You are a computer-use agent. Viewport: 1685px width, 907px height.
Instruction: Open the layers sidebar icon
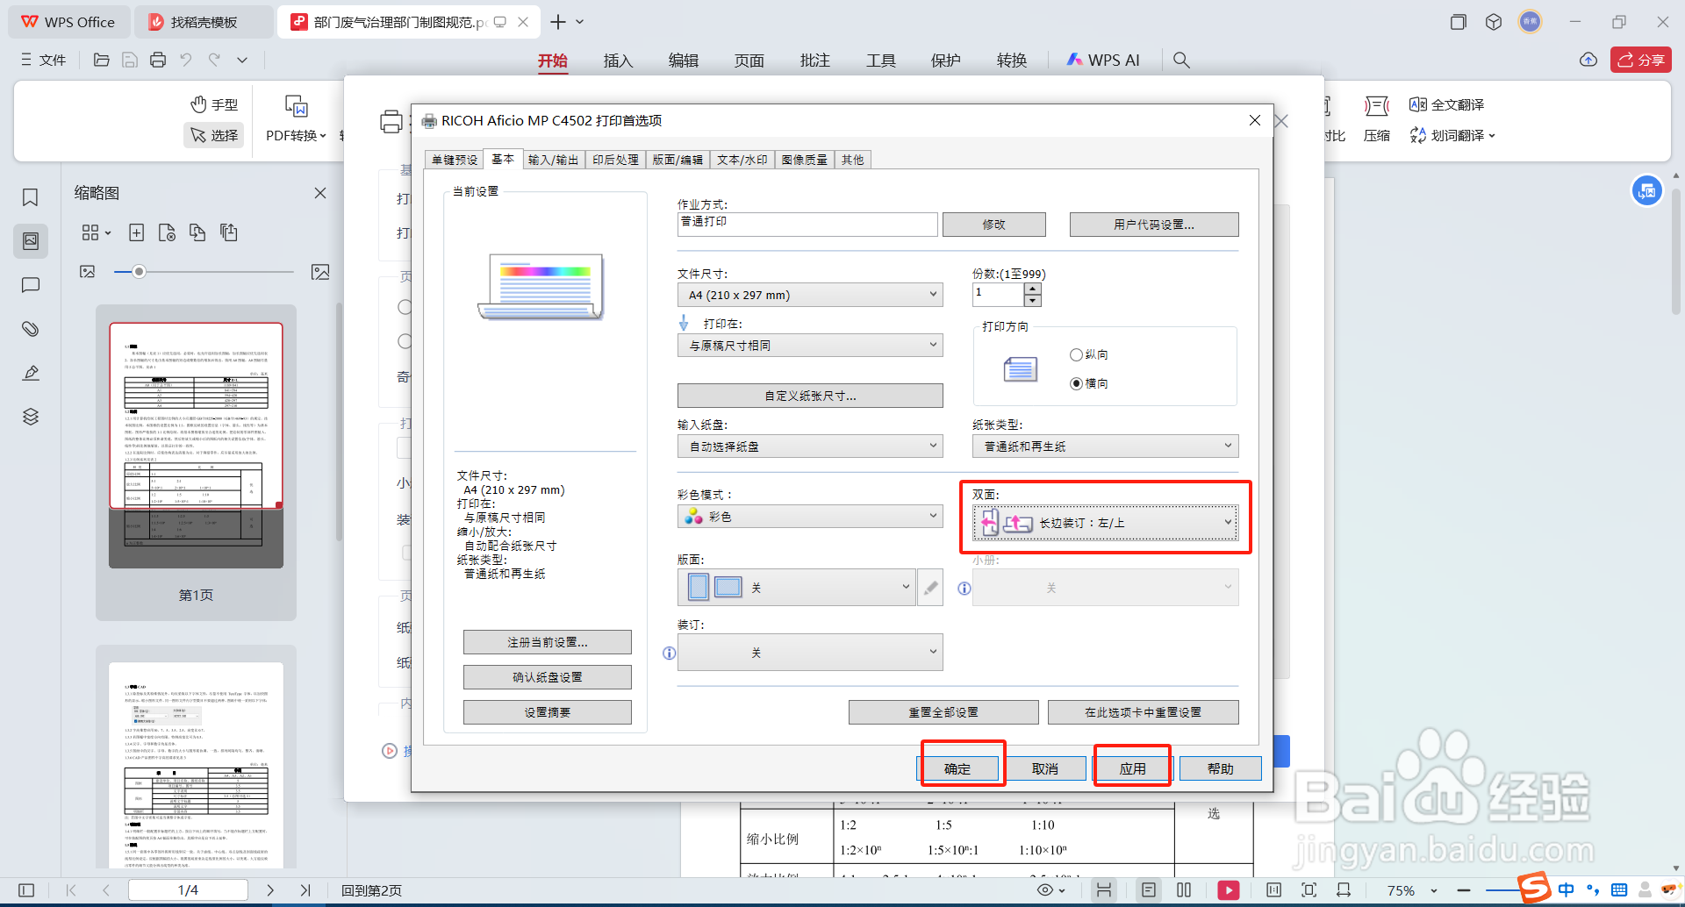(x=31, y=417)
